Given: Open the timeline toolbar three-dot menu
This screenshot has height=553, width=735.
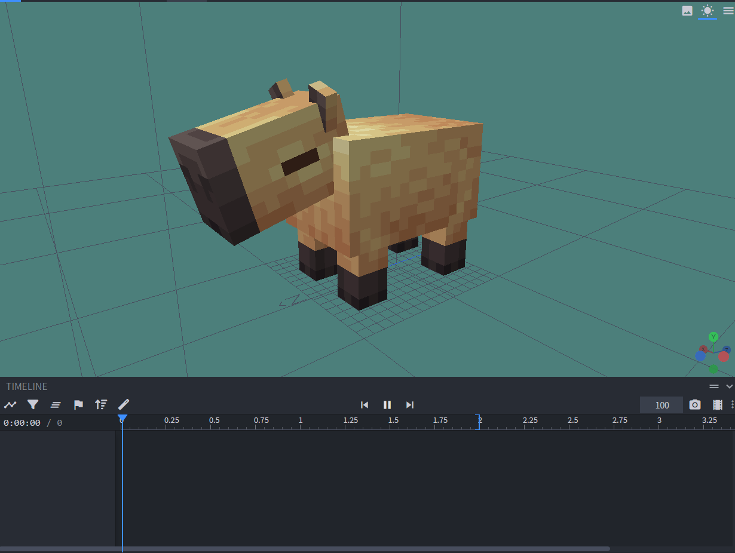Looking at the screenshot, I should tap(732, 405).
